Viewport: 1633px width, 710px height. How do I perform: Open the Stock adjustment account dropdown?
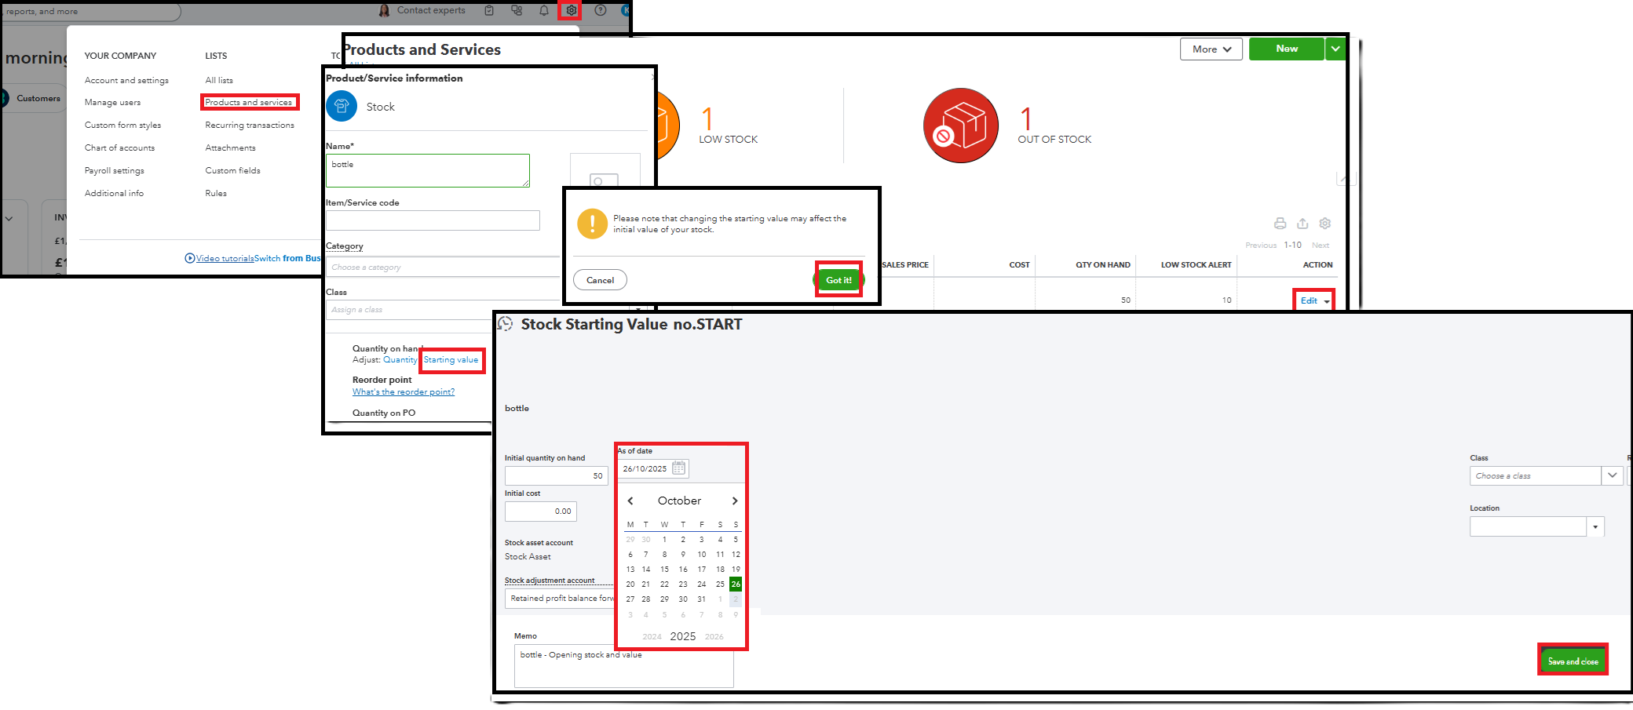pyautogui.click(x=561, y=599)
